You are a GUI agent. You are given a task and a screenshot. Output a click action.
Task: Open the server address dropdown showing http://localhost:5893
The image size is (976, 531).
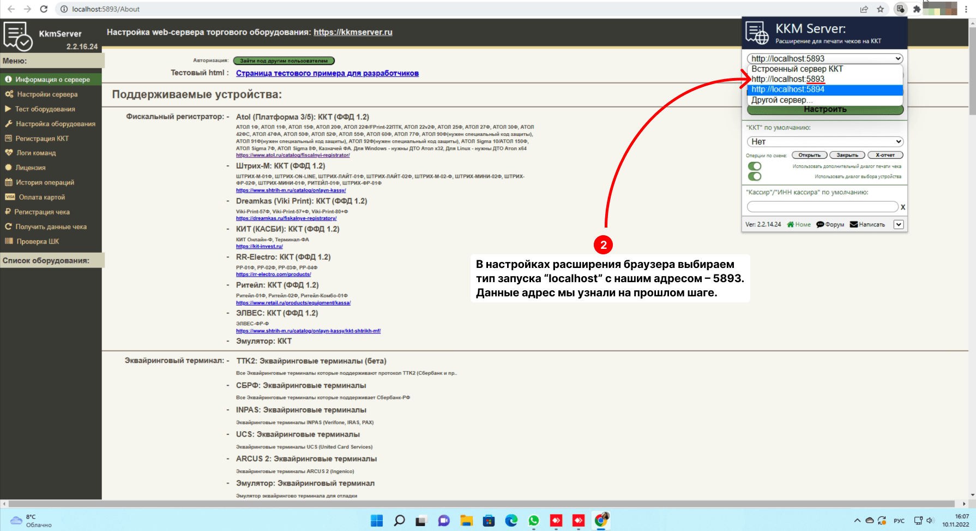point(825,58)
